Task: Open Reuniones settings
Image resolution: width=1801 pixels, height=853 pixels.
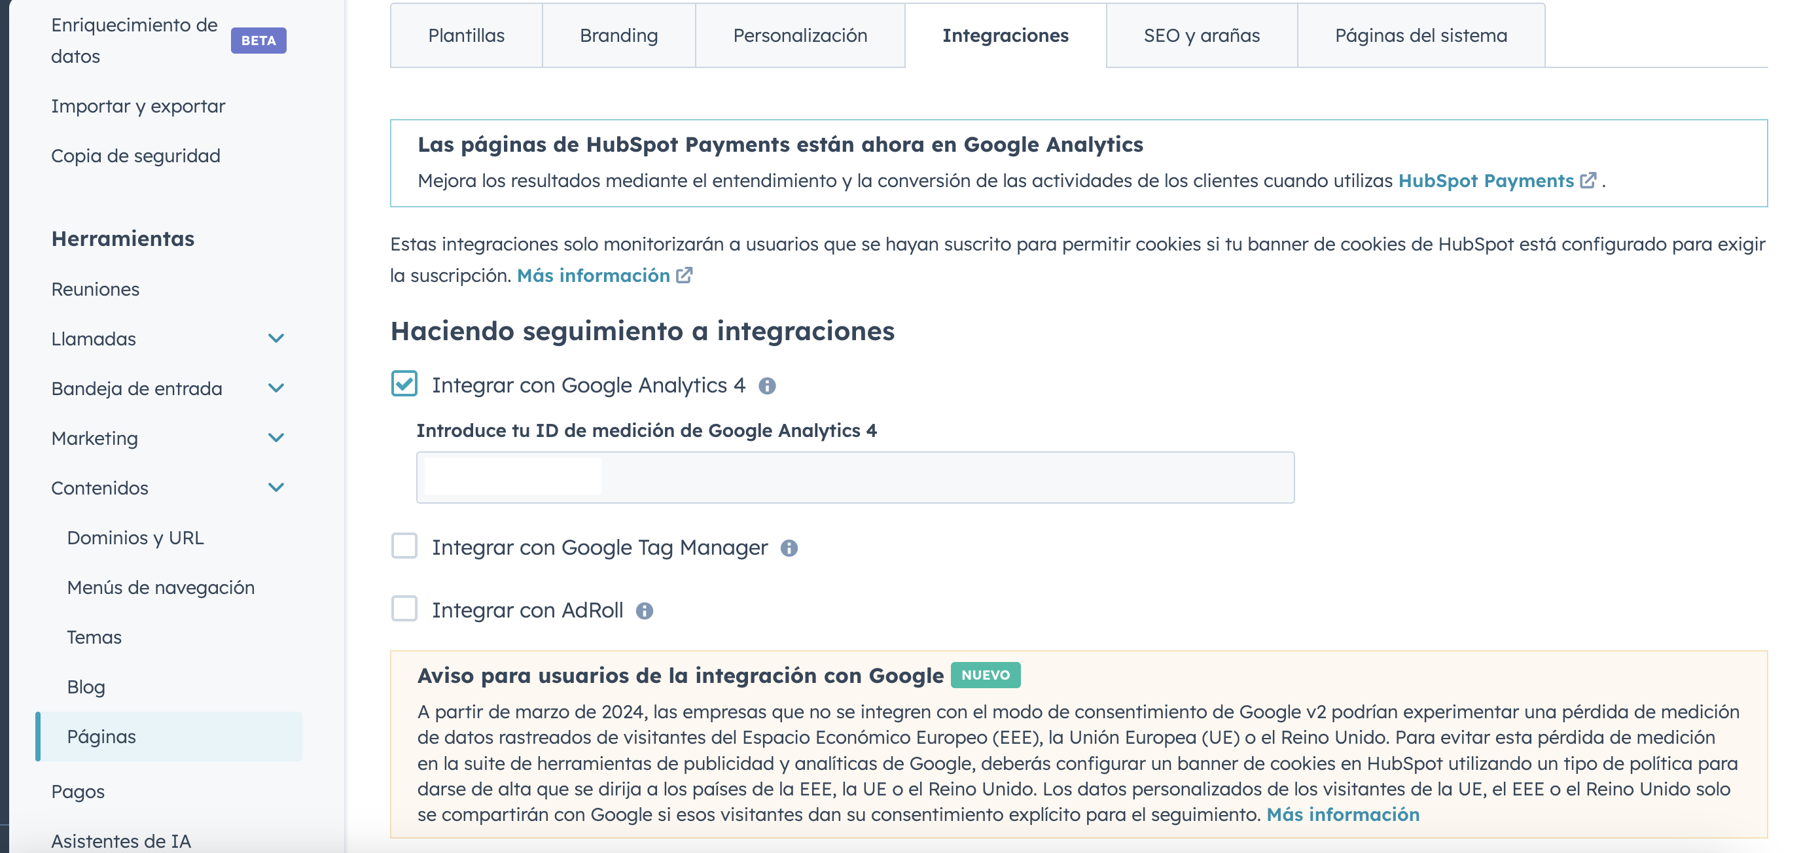Action: (x=95, y=289)
